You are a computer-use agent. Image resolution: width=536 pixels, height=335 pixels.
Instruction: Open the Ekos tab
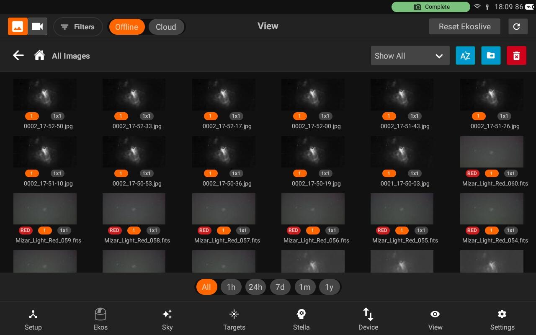(100, 320)
